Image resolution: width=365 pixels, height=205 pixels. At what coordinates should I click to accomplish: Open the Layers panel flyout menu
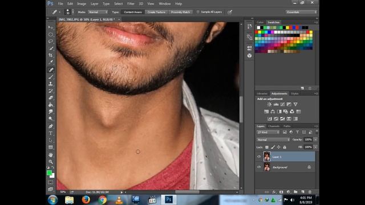[x=316, y=126]
